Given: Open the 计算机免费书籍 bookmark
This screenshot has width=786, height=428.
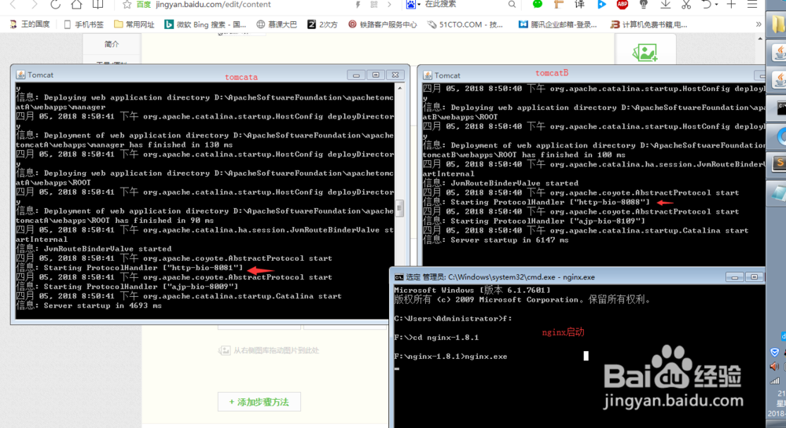Looking at the screenshot, I should [x=648, y=24].
